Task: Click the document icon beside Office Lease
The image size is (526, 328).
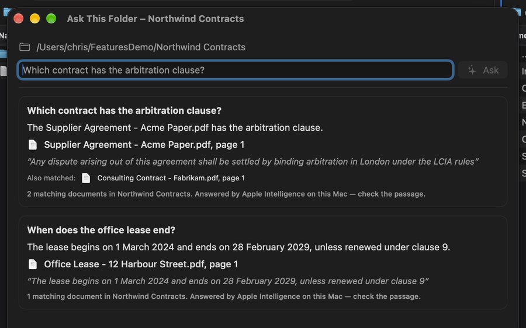Action: (33, 264)
